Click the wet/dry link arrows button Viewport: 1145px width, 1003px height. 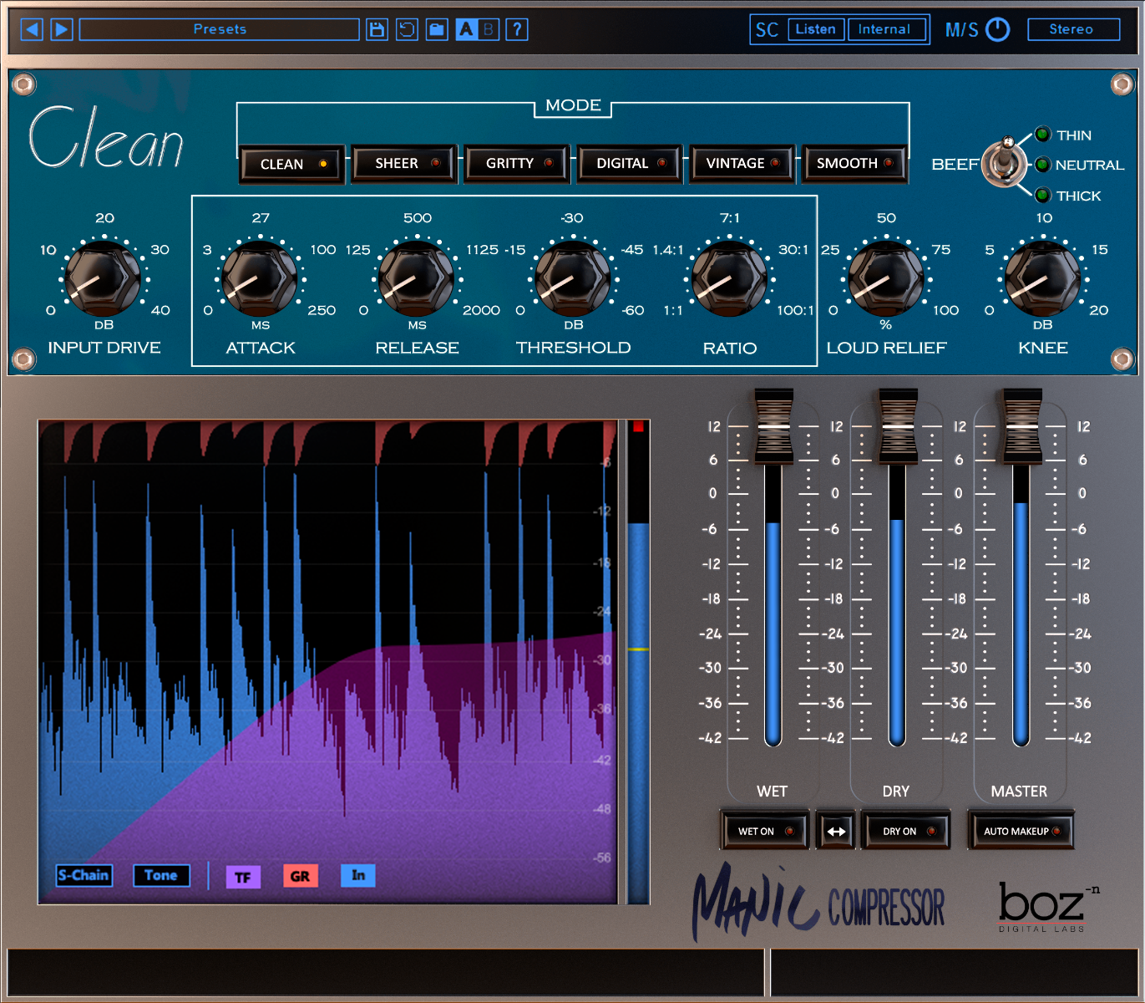[x=835, y=831]
